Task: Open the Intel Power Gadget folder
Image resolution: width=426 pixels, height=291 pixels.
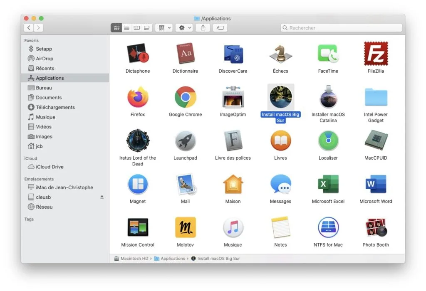Action: pos(376,97)
